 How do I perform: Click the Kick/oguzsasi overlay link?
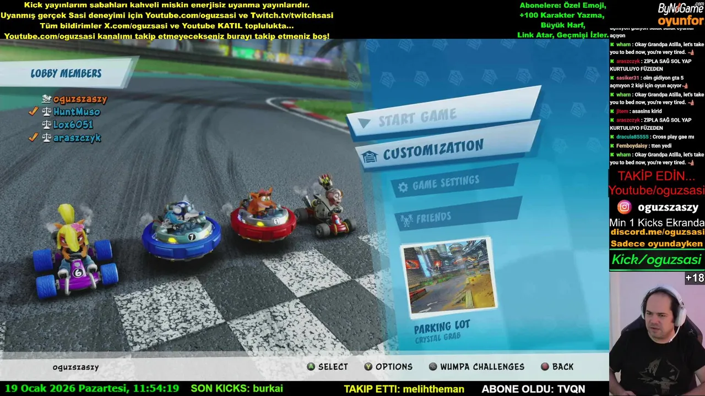pyautogui.click(x=657, y=260)
